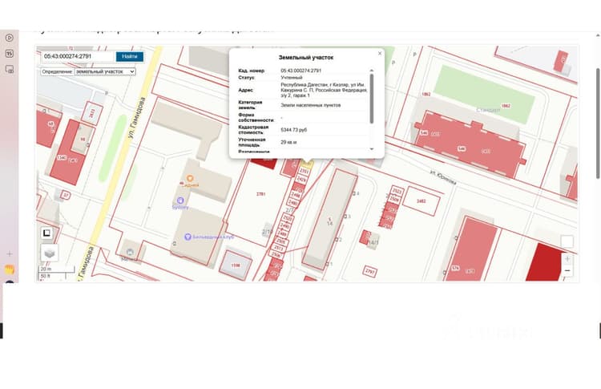This screenshot has width=601, height=389.
Task: Select parcel 2523 left of 3482
Action: point(397,192)
